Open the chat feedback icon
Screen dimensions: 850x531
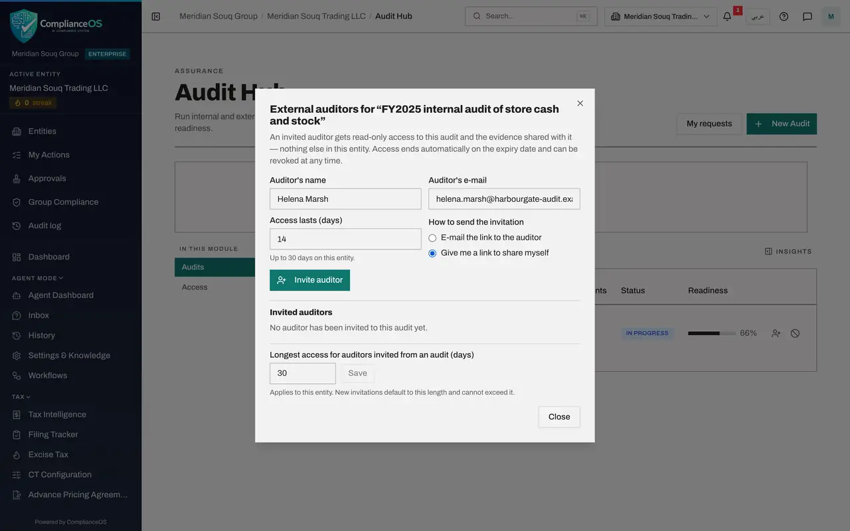807,17
